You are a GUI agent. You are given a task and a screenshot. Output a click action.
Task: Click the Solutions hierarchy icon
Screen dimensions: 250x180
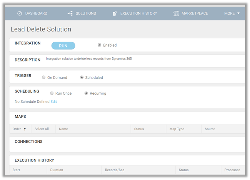(70, 13)
